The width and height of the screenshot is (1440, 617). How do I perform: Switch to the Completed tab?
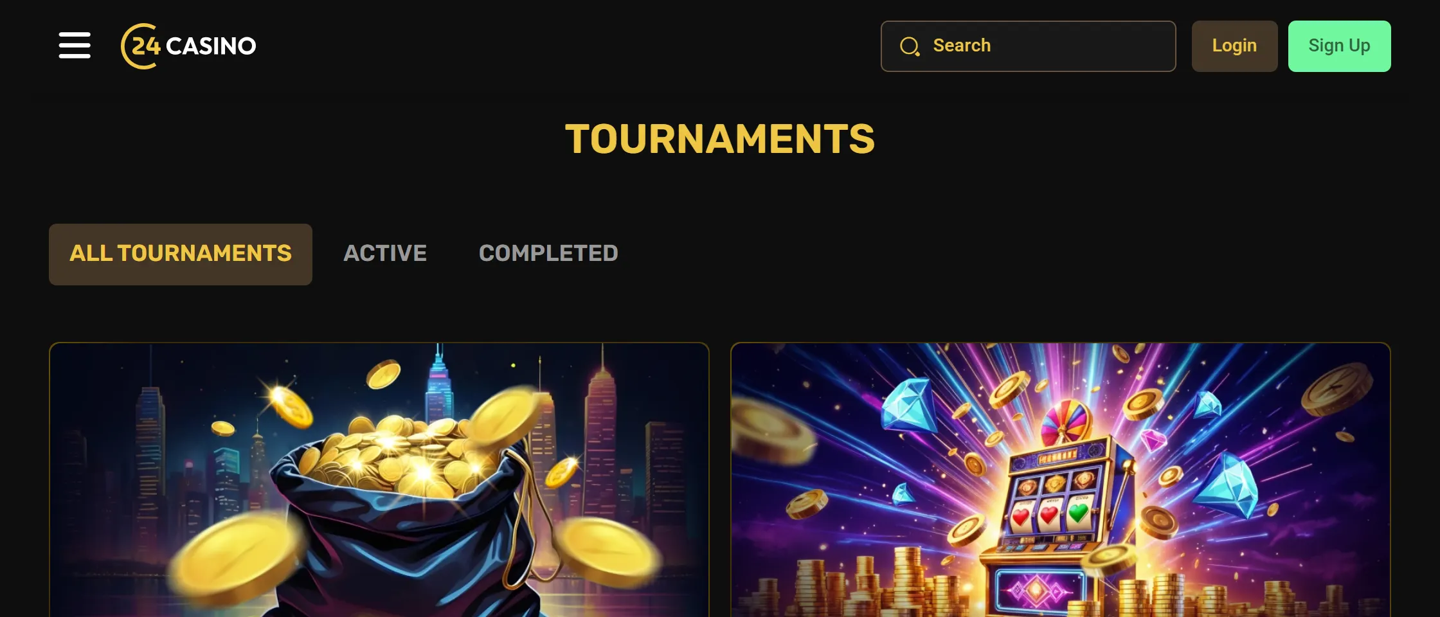point(548,254)
